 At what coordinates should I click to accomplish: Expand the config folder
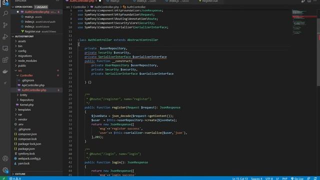pos(37,51)
